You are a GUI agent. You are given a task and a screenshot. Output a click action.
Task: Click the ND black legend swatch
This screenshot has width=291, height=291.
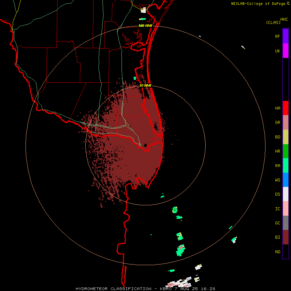pyautogui.click(x=286, y=252)
